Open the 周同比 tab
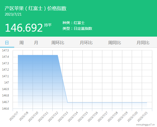This screenshot has width=157, height=127. [x=114, y=43]
